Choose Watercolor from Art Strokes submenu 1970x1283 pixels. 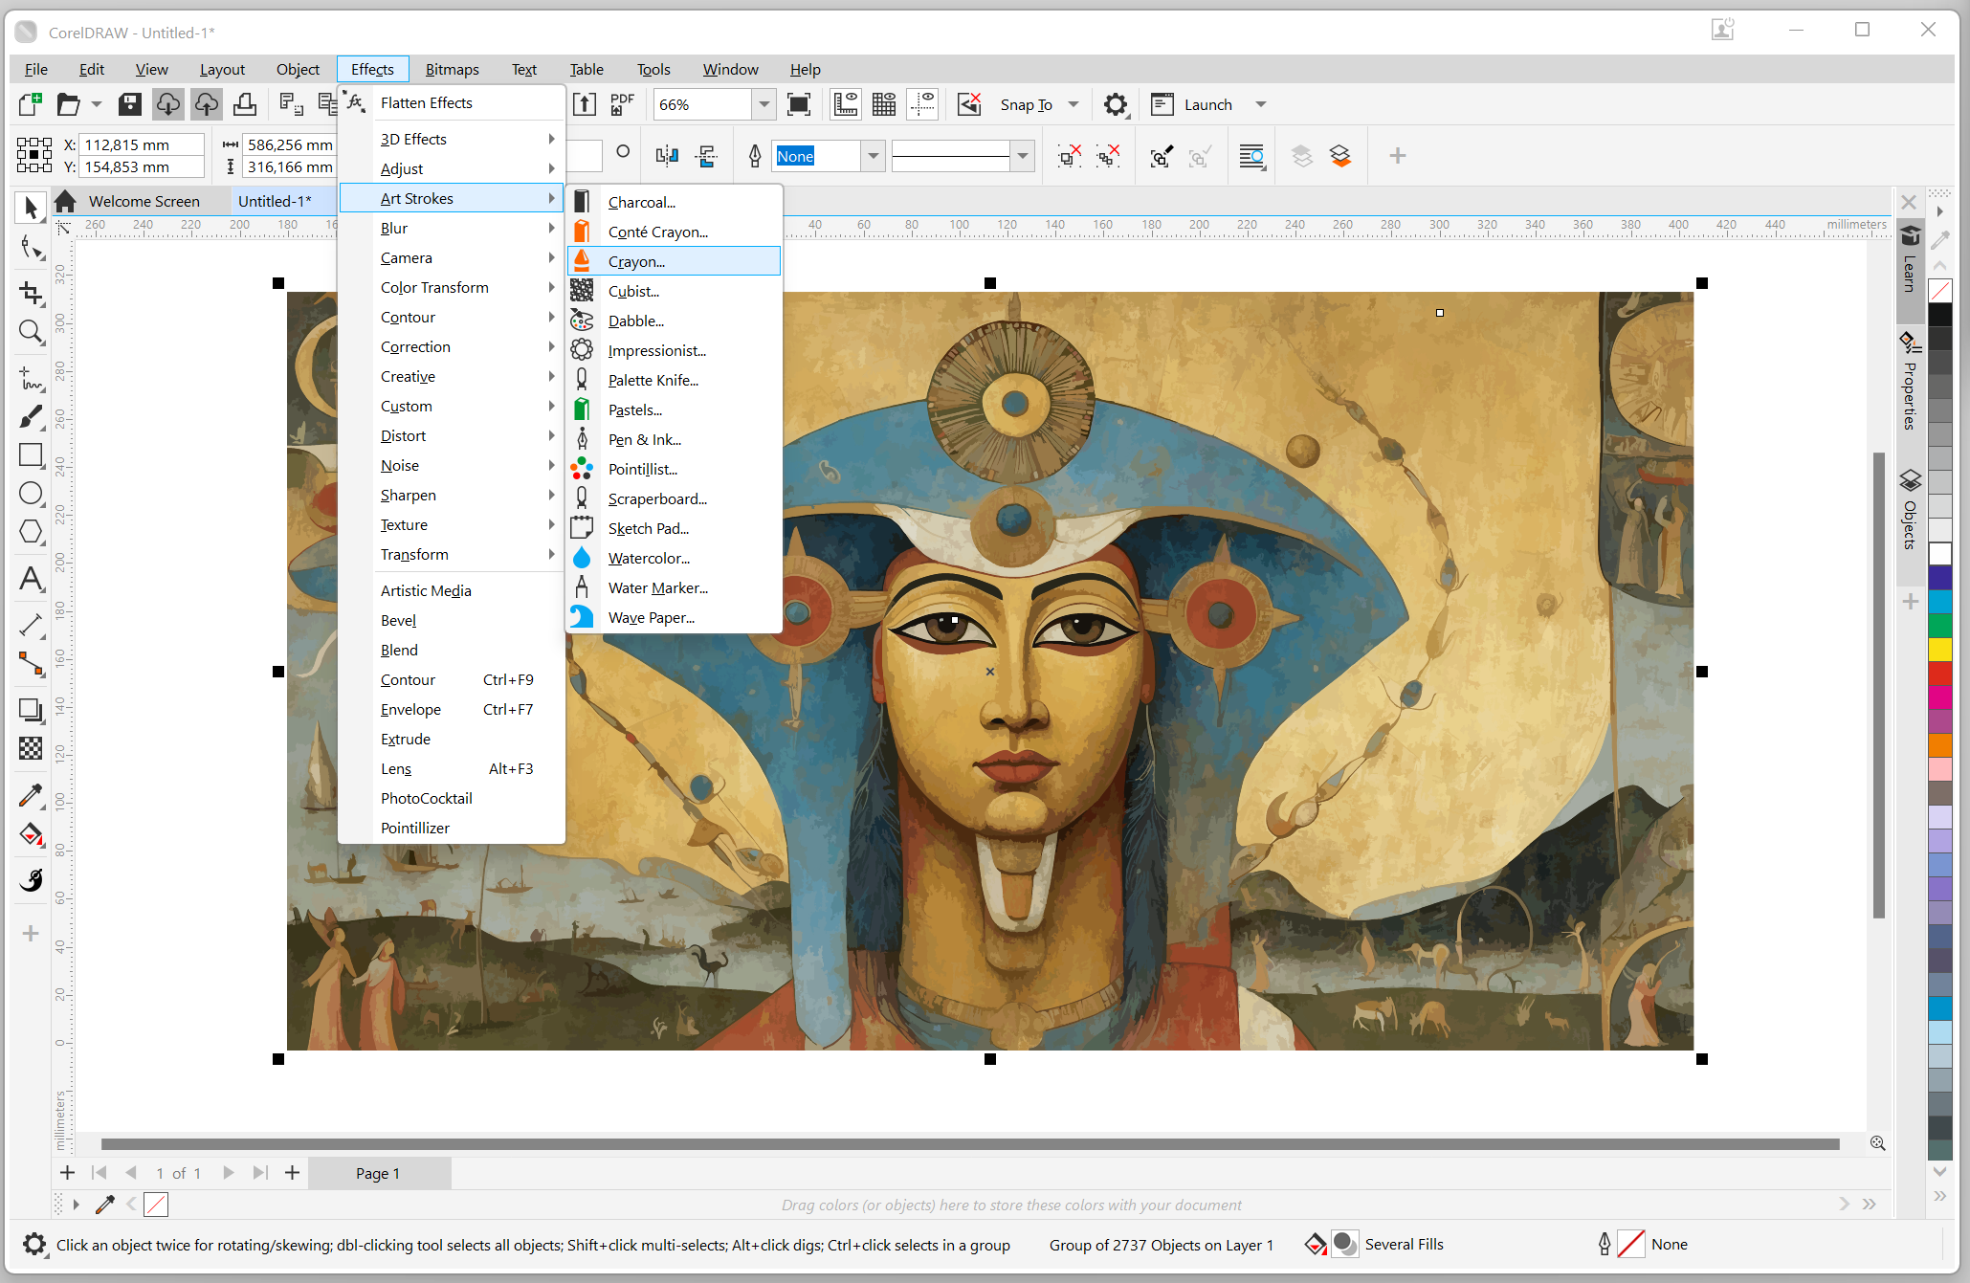coord(649,558)
